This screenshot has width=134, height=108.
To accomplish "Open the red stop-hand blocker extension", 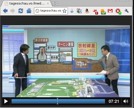I will click(x=118, y=11).
